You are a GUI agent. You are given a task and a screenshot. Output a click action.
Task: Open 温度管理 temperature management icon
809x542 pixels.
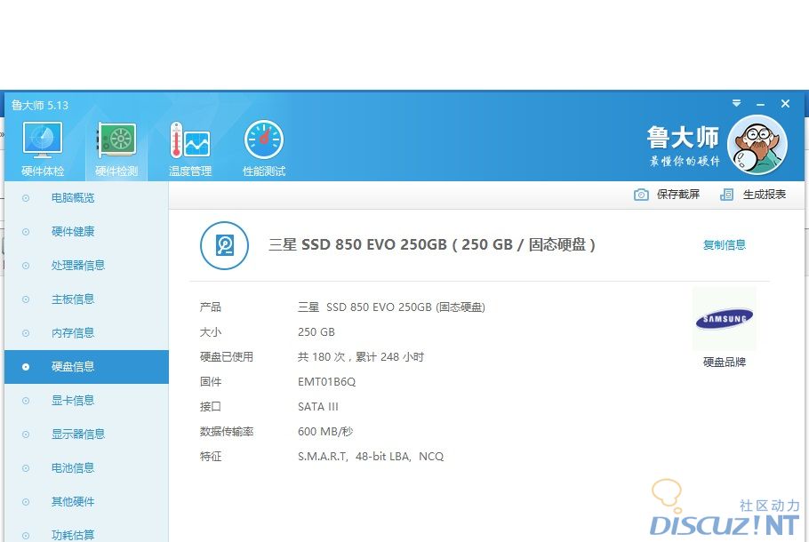click(x=190, y=140)
